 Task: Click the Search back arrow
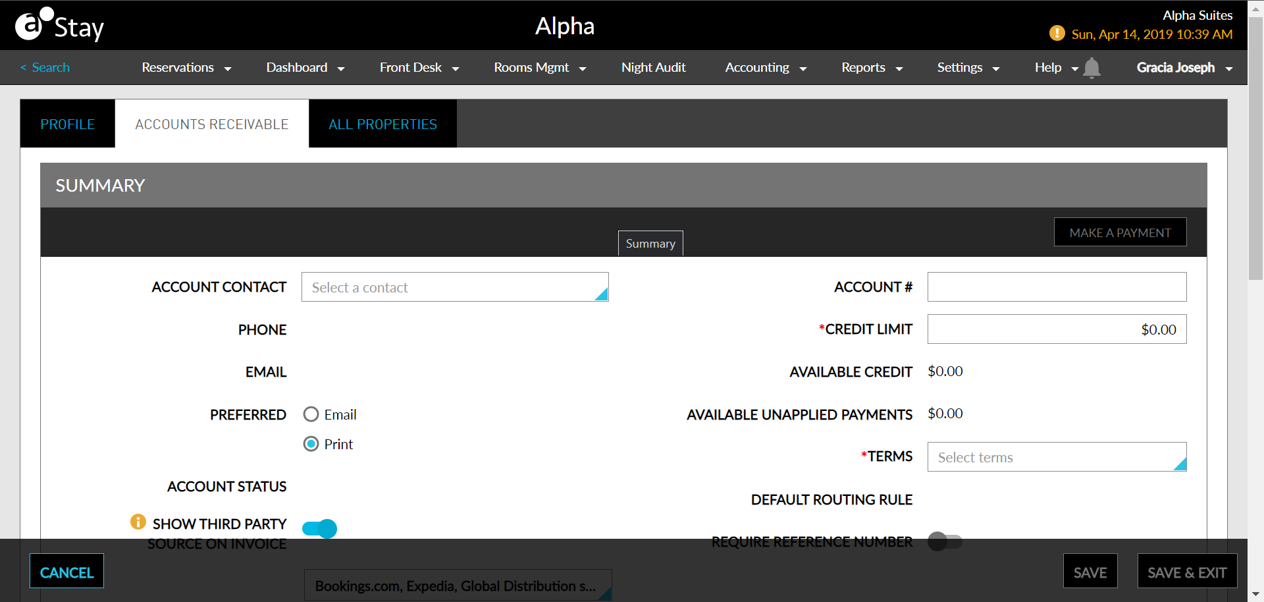(23, 67)
